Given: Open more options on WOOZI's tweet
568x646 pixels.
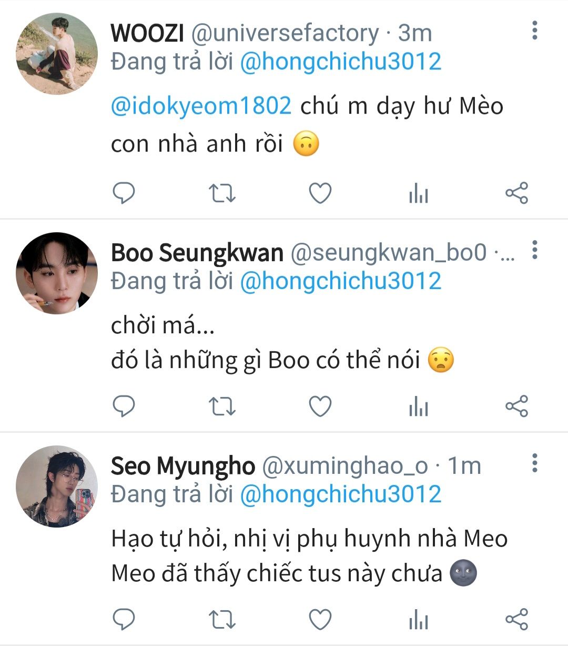Looking at the screenshot, I should pyautogui.click(x=534, y=31).
